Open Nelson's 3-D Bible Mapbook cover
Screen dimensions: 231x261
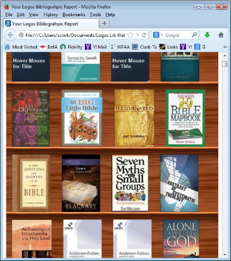click(185, 118)
